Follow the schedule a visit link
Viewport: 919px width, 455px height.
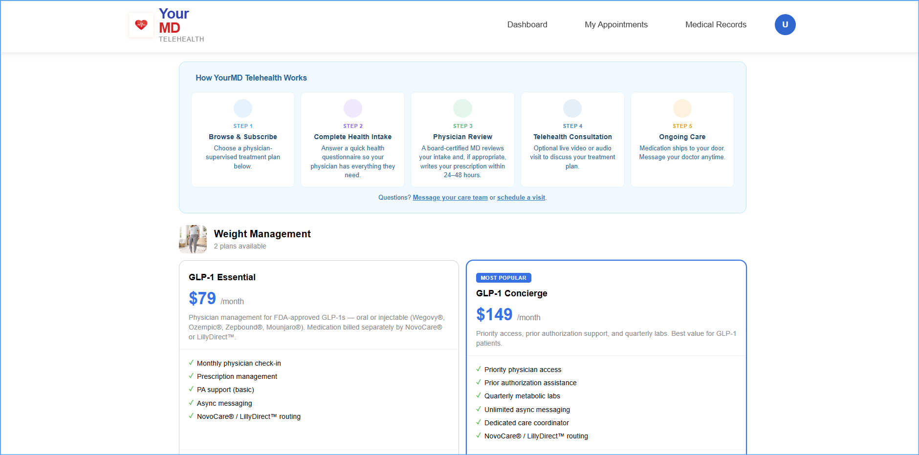pyautogui.click(x=521, y=198)
